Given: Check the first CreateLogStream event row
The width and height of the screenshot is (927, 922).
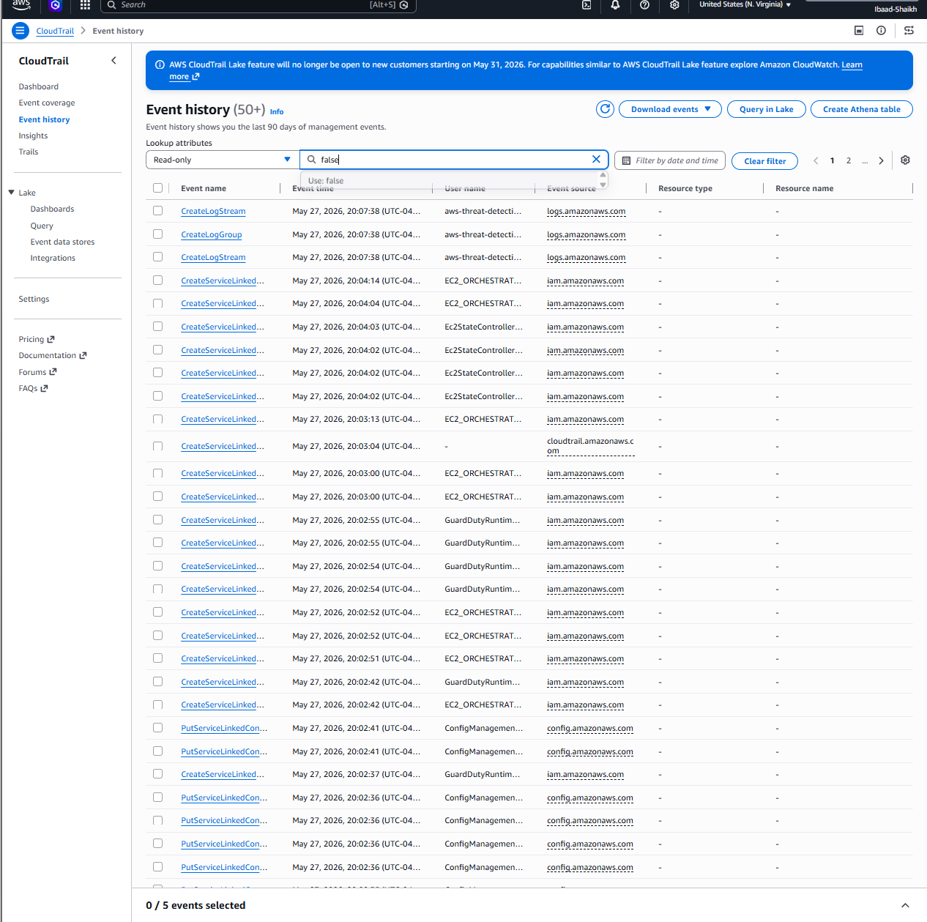Looking at the screenshot, I should click(157, 211).
